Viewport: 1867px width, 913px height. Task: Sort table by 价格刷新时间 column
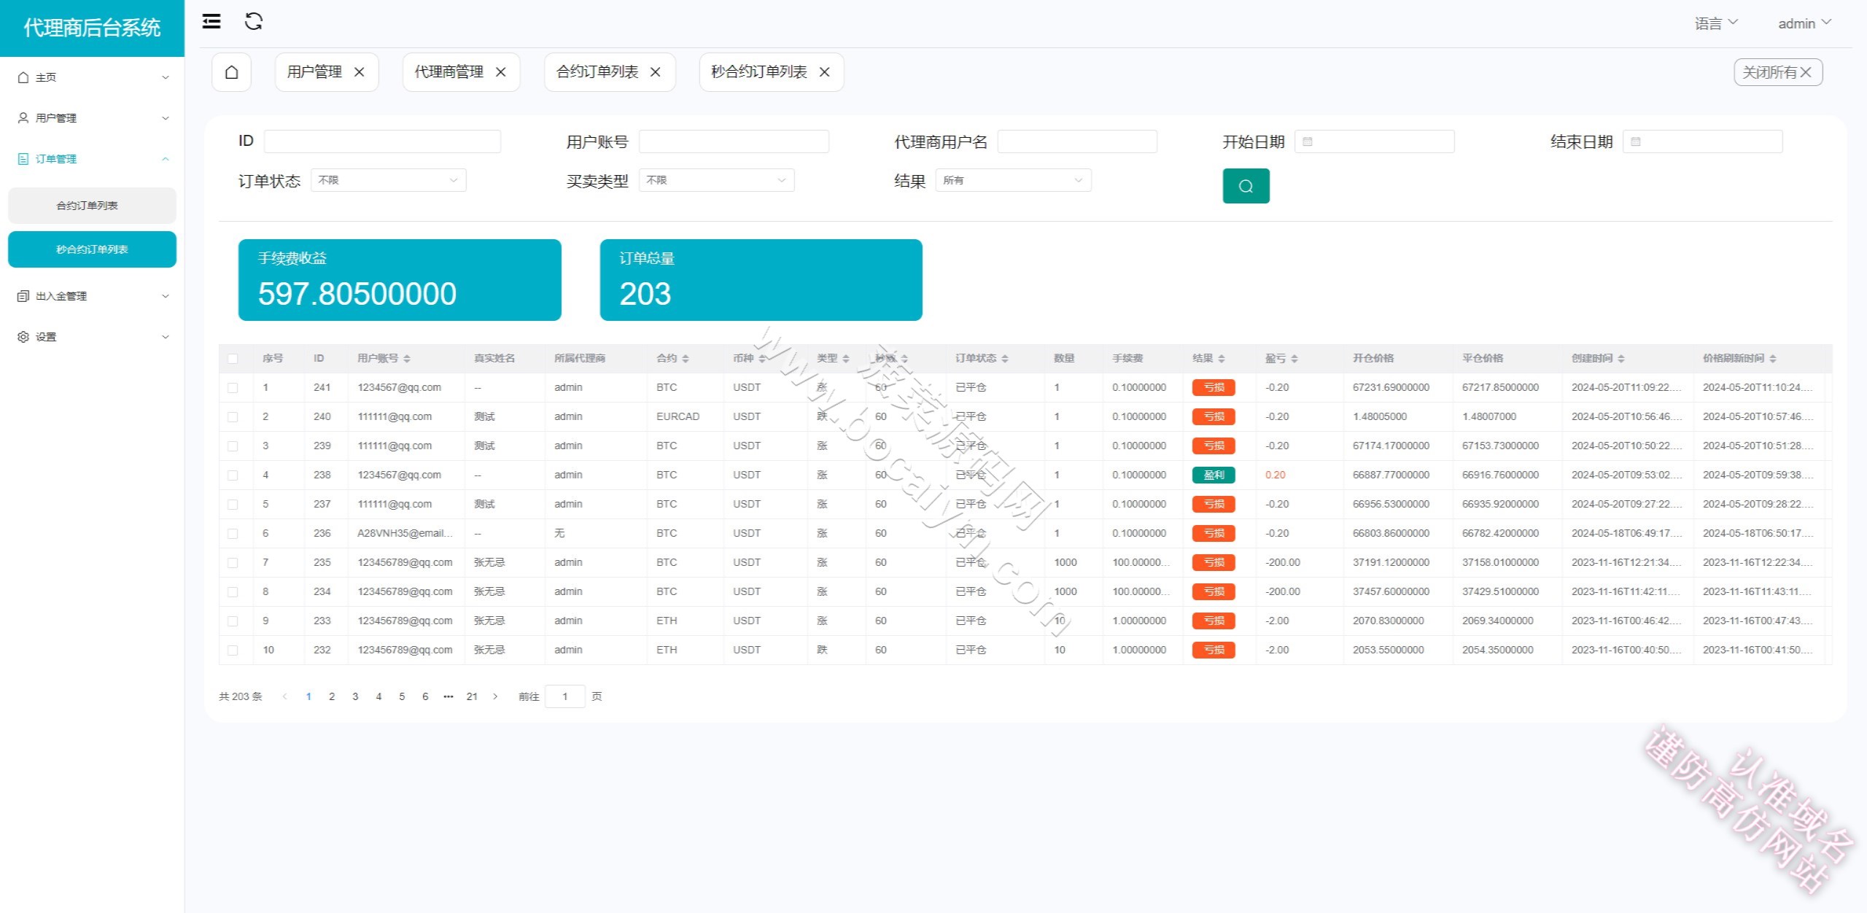[x=1773, y=359]
